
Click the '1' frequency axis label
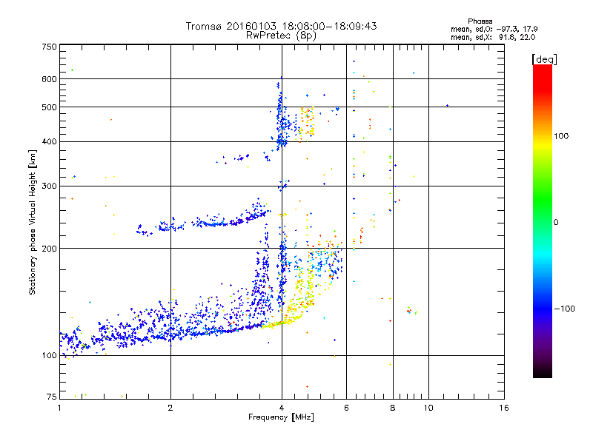point(59,408)
